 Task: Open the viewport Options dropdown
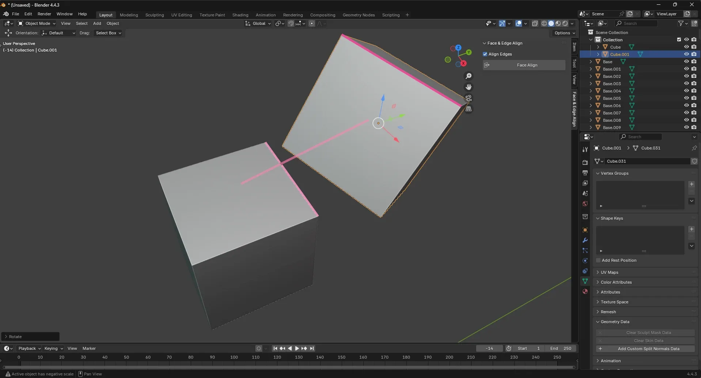[x=564, y=33]
